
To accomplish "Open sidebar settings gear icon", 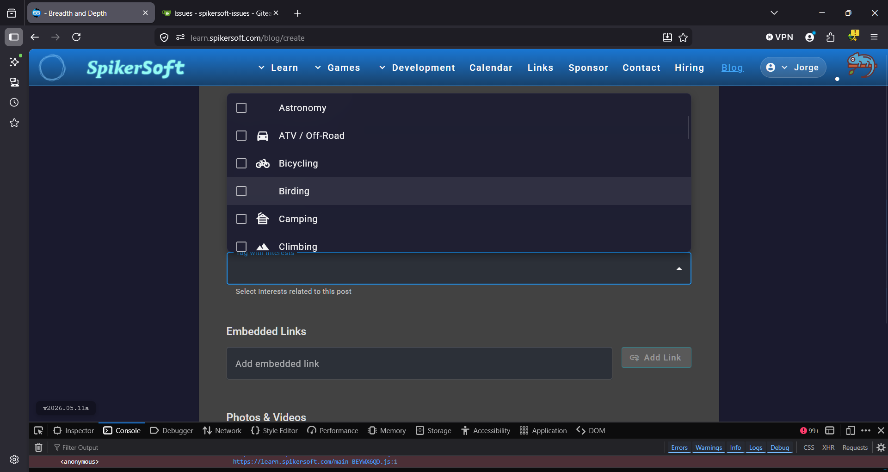I will 14,459.
